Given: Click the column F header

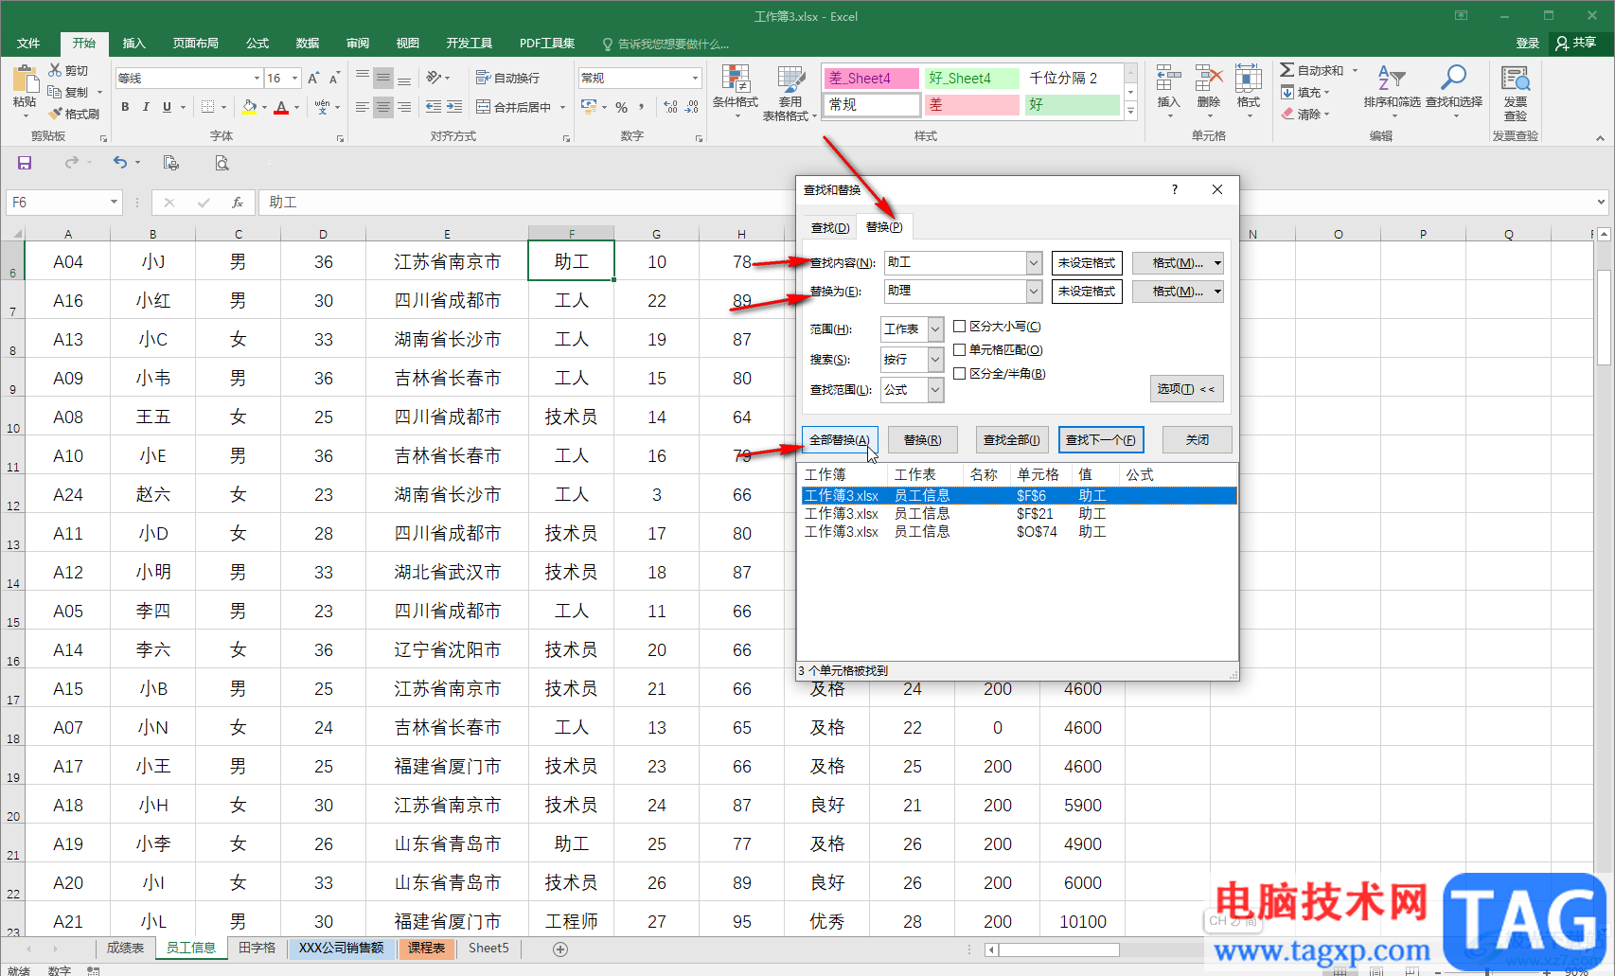Looking at the screenshot, I should (572, 234).
